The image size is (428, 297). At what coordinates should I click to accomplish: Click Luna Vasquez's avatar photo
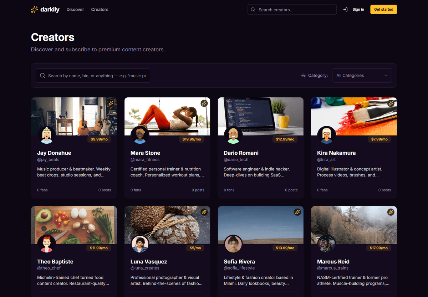point(140,244)
